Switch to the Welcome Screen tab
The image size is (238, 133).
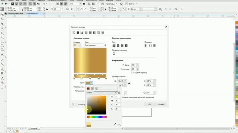[x=15, y=14]
